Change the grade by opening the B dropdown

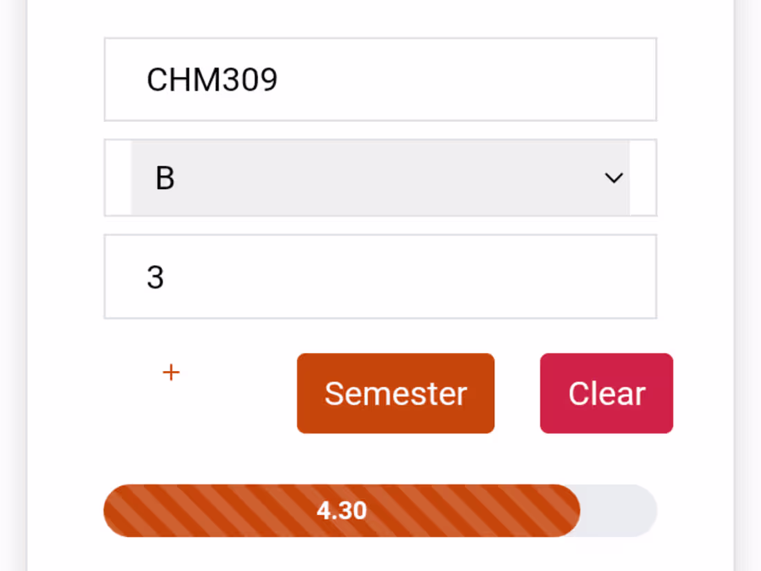pyautogui.click(x=380, y=178)
